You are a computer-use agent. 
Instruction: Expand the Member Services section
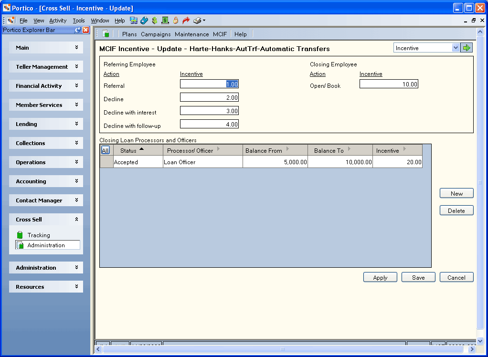point(46,105)
